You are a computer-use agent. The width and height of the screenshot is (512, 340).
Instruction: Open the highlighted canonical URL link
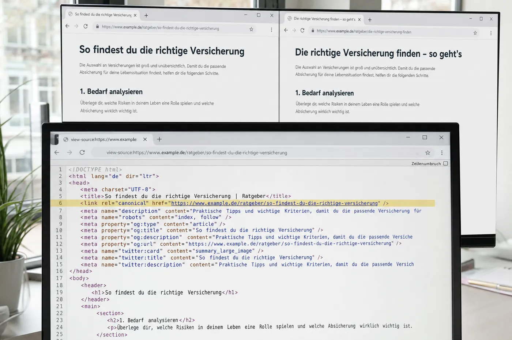tap(274, 203)
